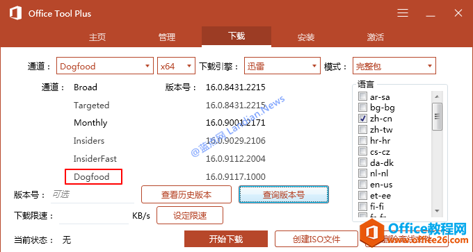Enable the bg-bg language checkbox

[x=362, y=107]
